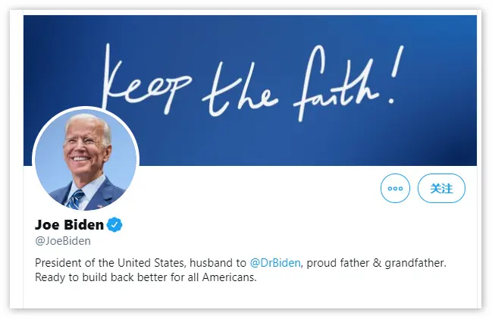Open Joe Biden's round profile photo
The image size is (492, 319).
86,159
